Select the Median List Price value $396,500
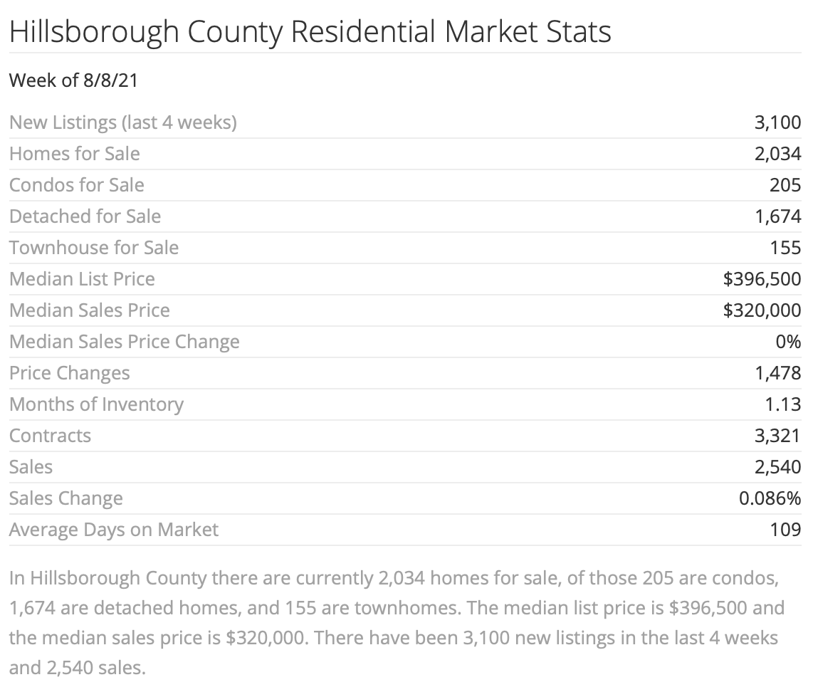The width and height of the screenshot is (813, 692). [x=762, y=279]
